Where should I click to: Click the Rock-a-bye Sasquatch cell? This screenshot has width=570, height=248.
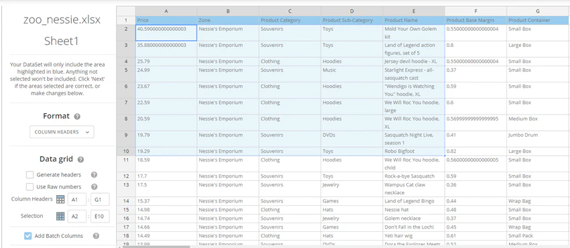point(414,176)
